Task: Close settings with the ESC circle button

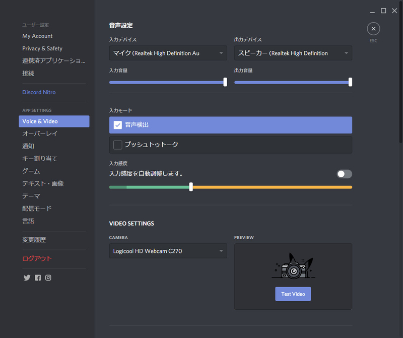Action: pos(373,29)
